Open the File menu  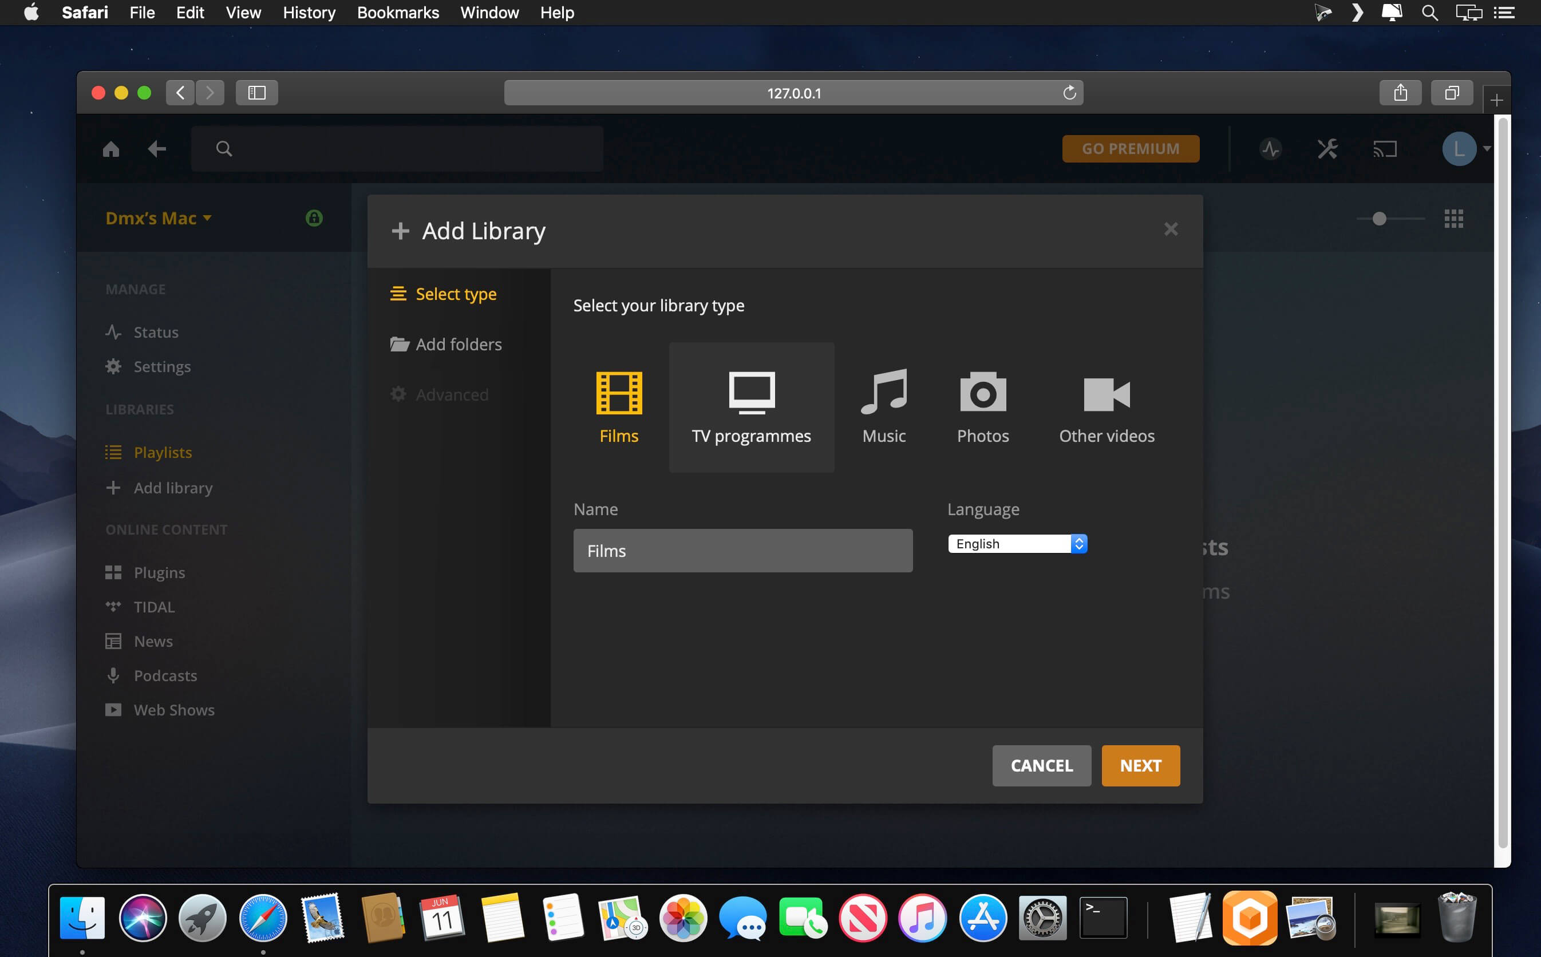[142, 13]
